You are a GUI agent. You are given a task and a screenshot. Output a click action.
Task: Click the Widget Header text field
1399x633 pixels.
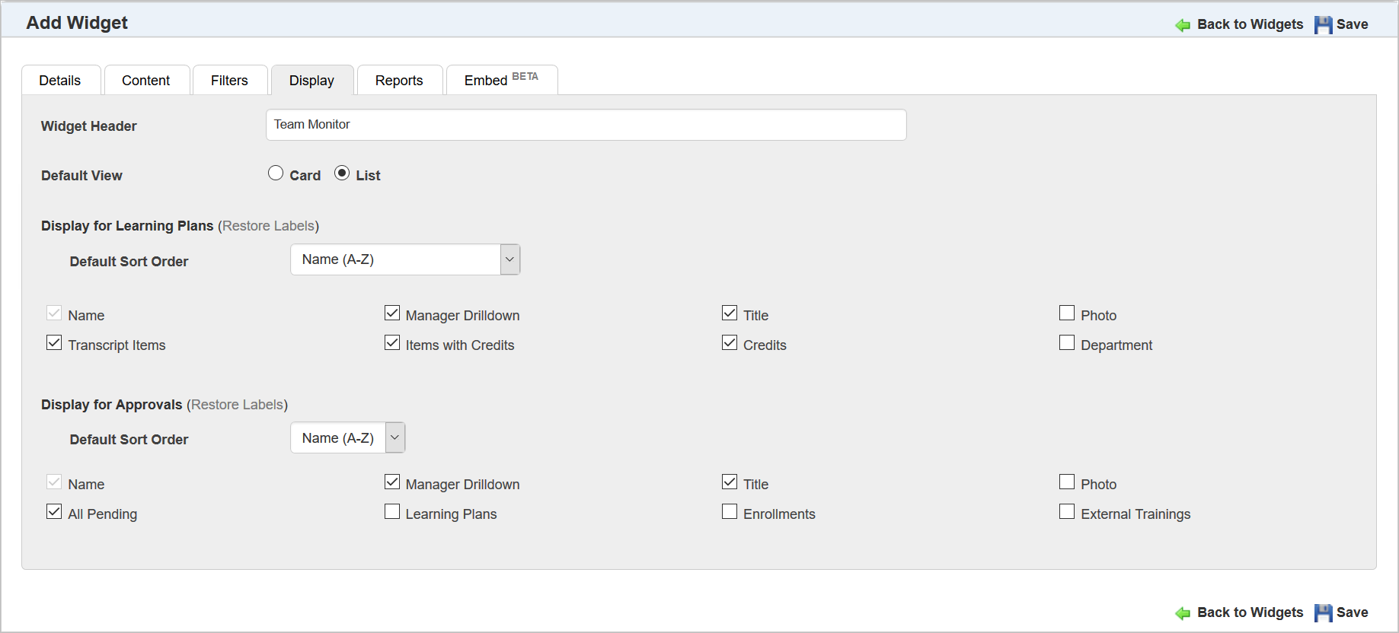pos(586,125)
